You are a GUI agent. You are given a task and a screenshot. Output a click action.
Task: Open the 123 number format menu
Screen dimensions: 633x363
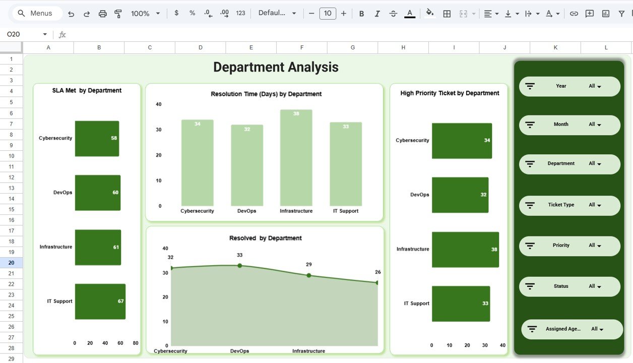[x=240, y=14]
